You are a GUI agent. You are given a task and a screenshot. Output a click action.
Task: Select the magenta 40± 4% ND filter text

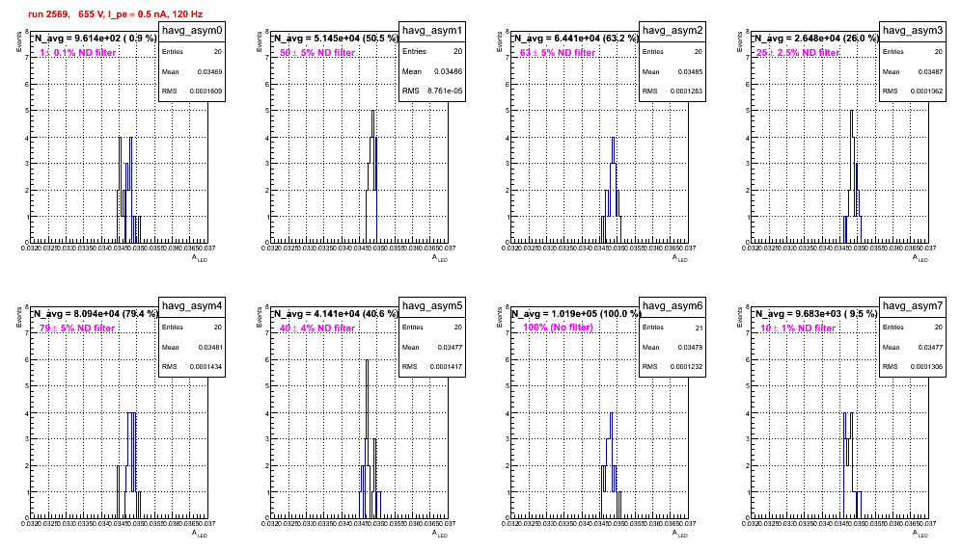pos(317,328)
